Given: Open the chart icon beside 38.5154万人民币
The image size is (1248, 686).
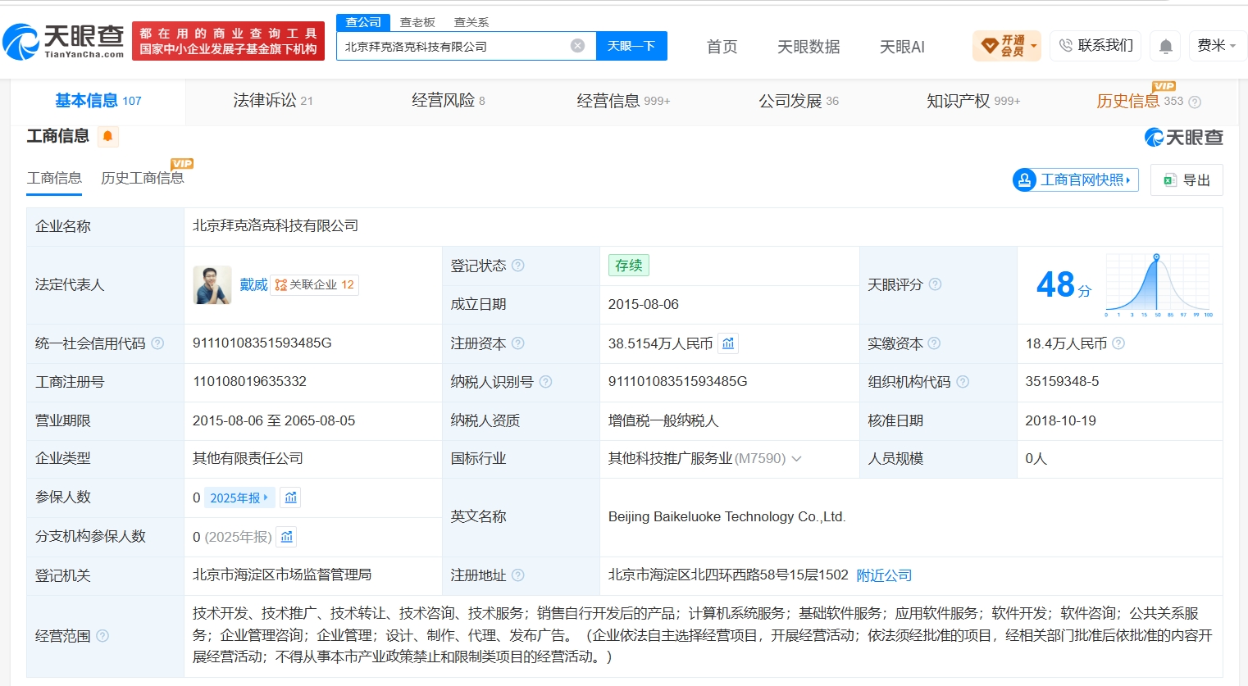Looking at the screenshot, I should click(728, 343).
